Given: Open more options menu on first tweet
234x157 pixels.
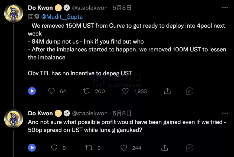Looking at the screenshot, I should click(x=225, y=8).
